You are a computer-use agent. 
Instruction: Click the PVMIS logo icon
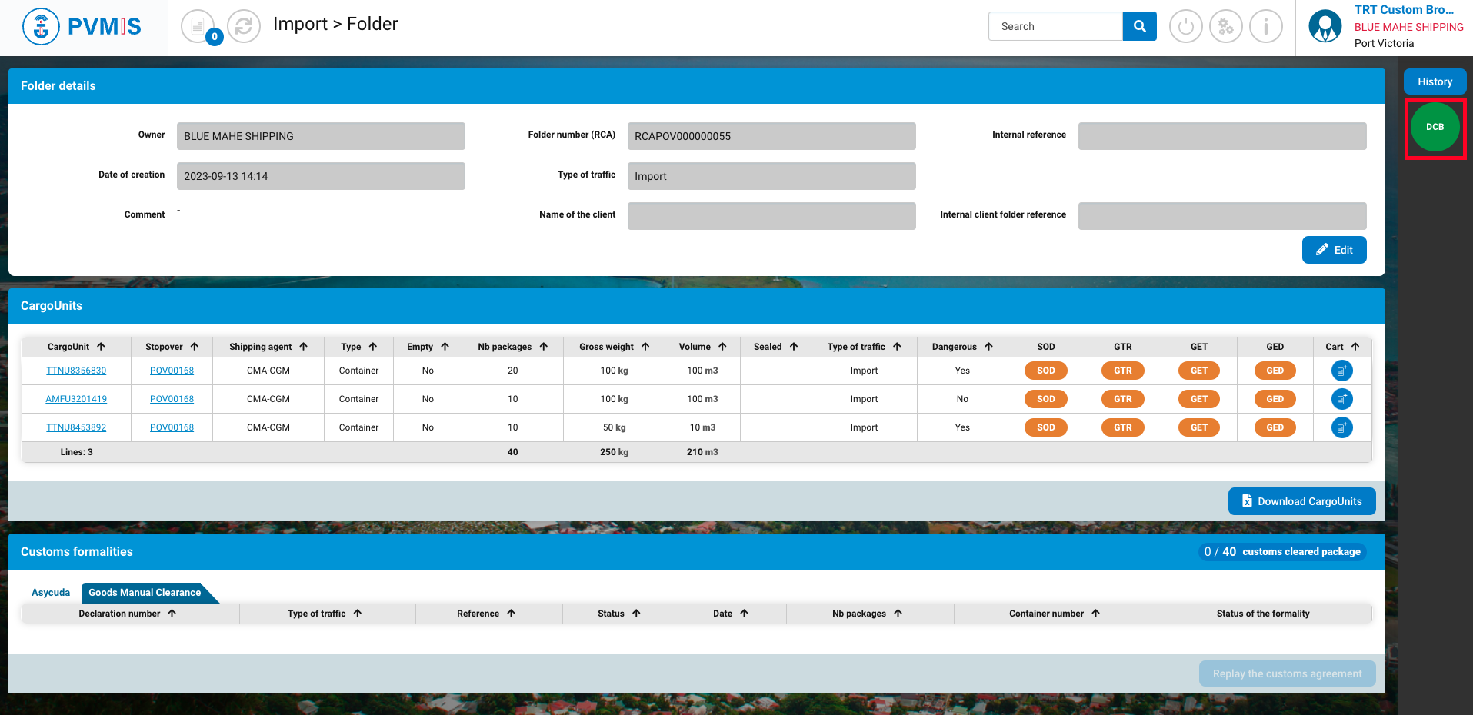pyautogui.click(x=42, y=27)
